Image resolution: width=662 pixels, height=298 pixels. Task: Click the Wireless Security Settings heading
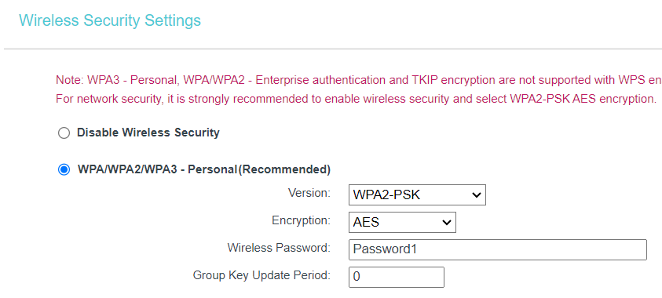110,20
